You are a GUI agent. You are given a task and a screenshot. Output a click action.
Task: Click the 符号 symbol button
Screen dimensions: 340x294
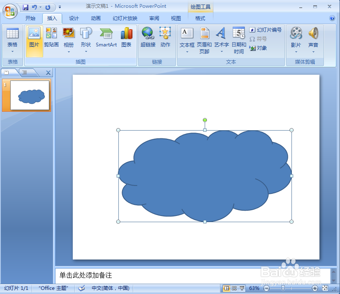pyautogui.click(x=258, y=39)
